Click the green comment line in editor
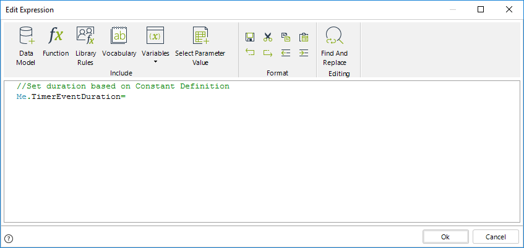The height and width of the screenshot is (248, 524). pos(123,87)
